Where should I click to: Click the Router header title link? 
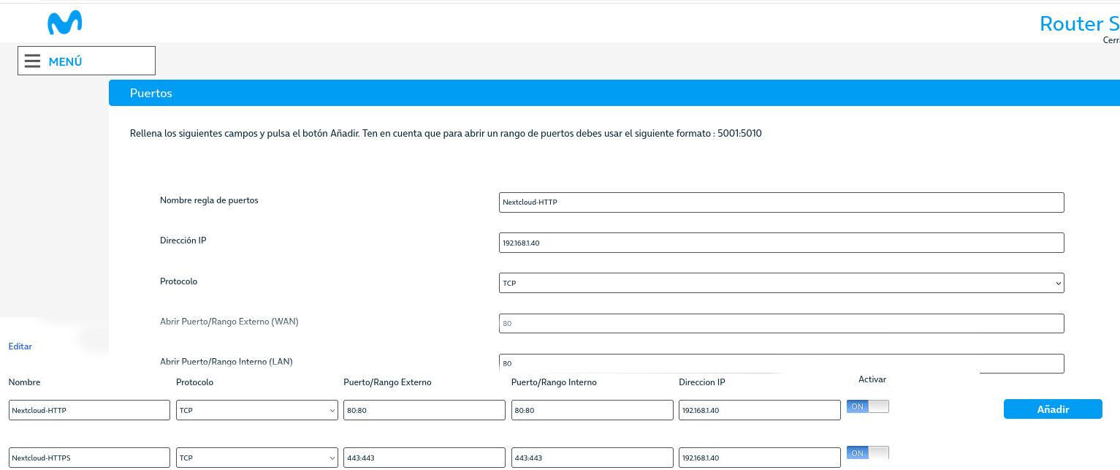[x=1078, y=24]
